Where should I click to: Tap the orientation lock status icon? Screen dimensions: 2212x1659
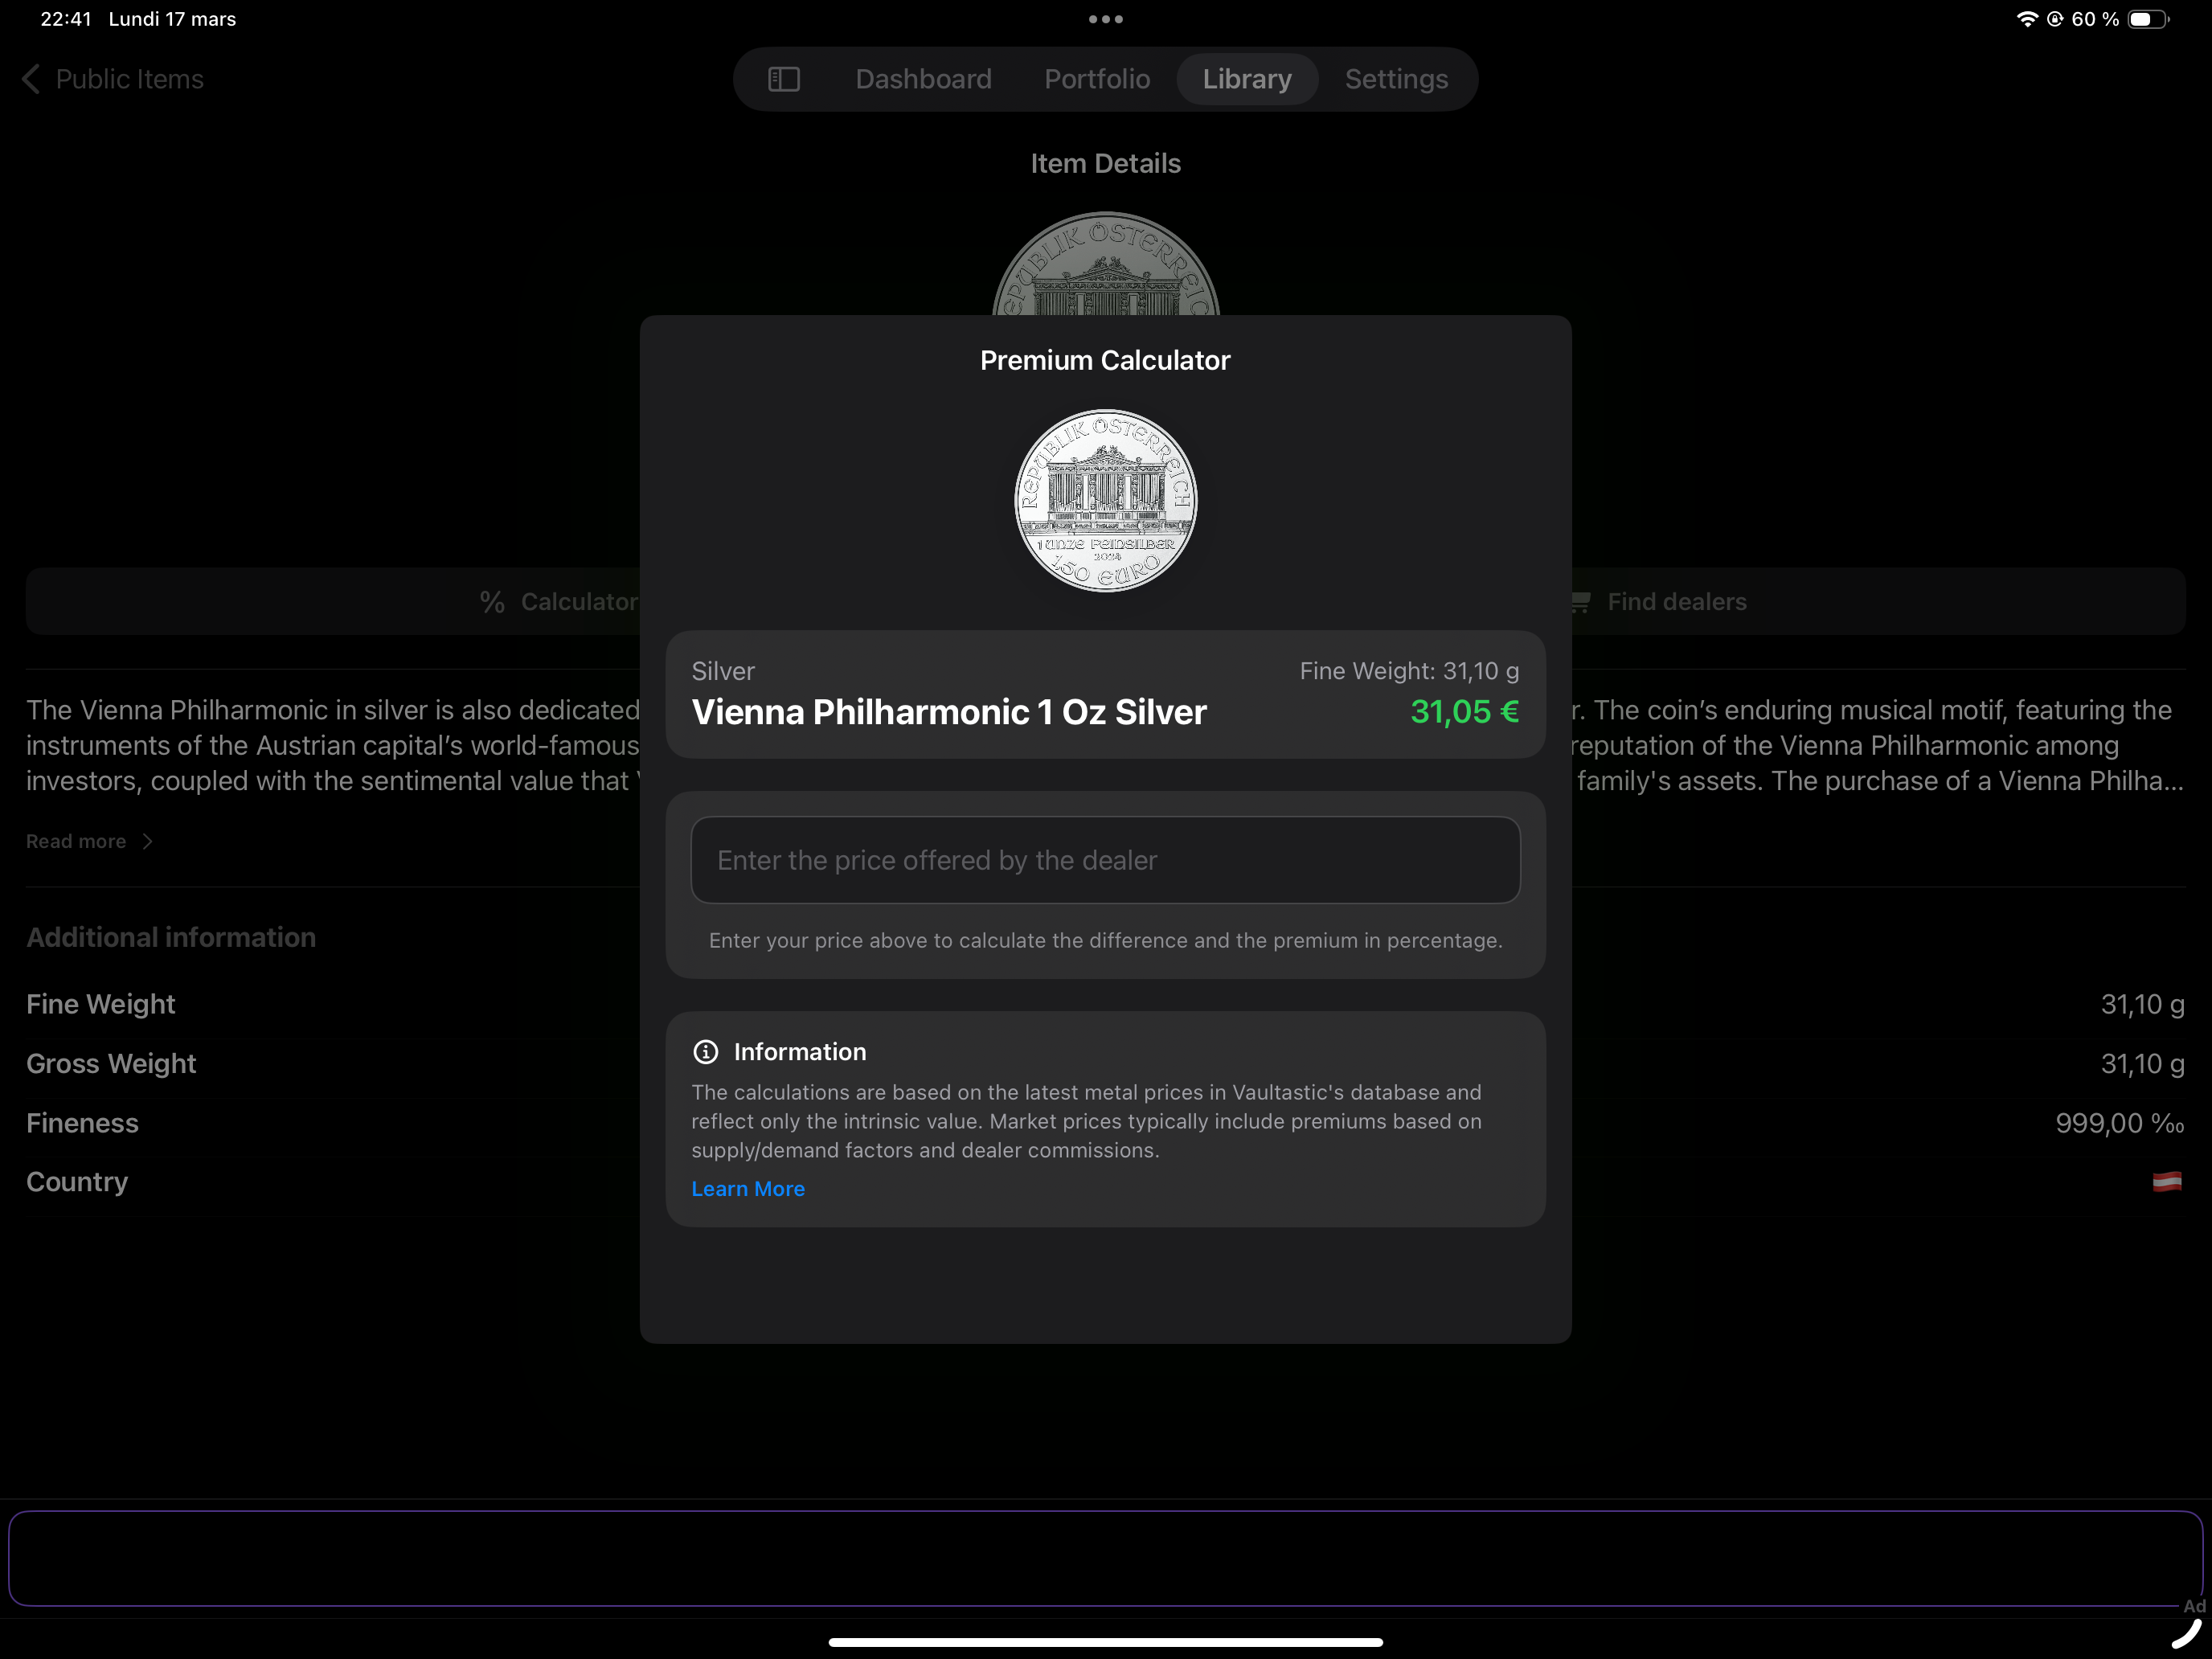[x=2055, y=19]
